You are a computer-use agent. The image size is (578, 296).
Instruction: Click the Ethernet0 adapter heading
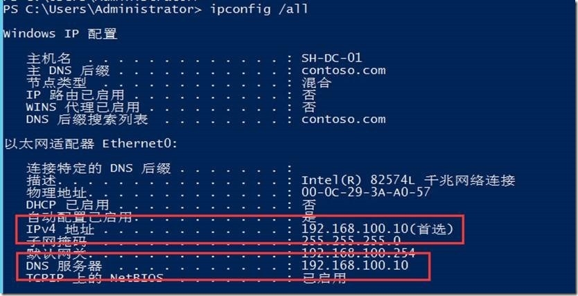91,144
